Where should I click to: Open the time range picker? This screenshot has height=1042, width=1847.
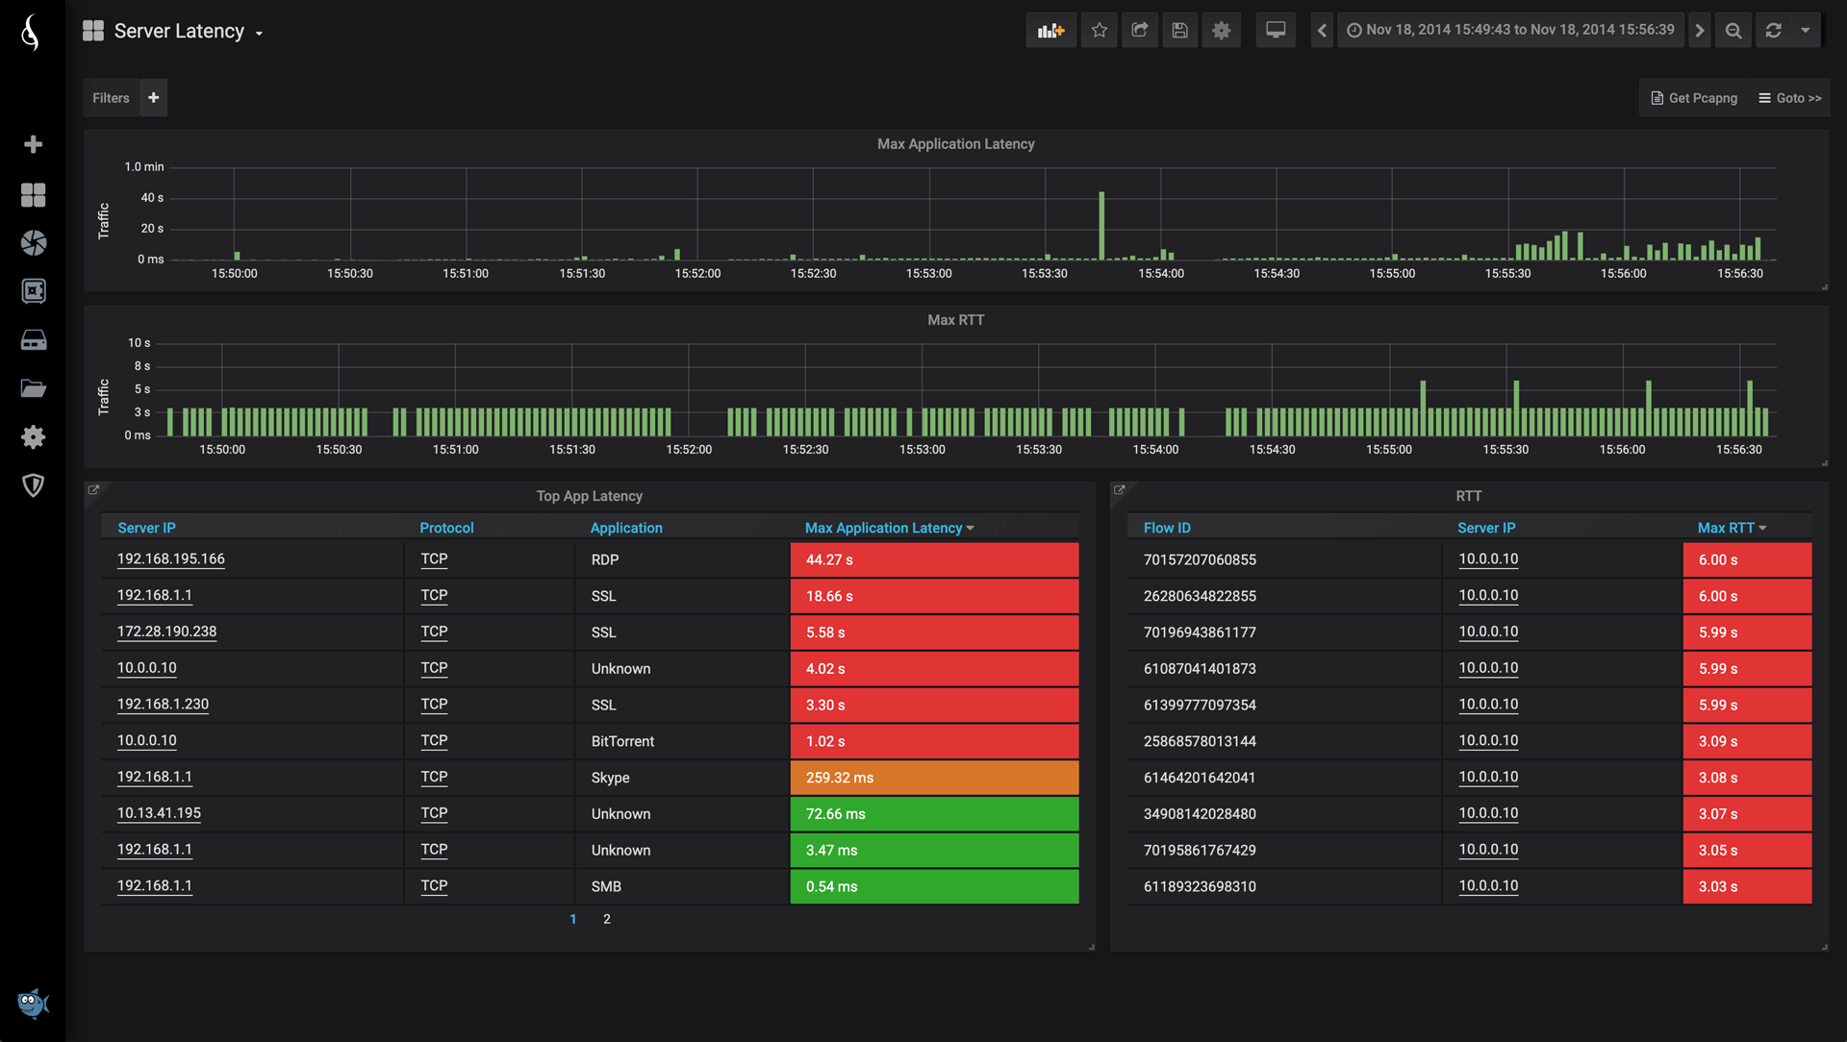point(1510,31)
